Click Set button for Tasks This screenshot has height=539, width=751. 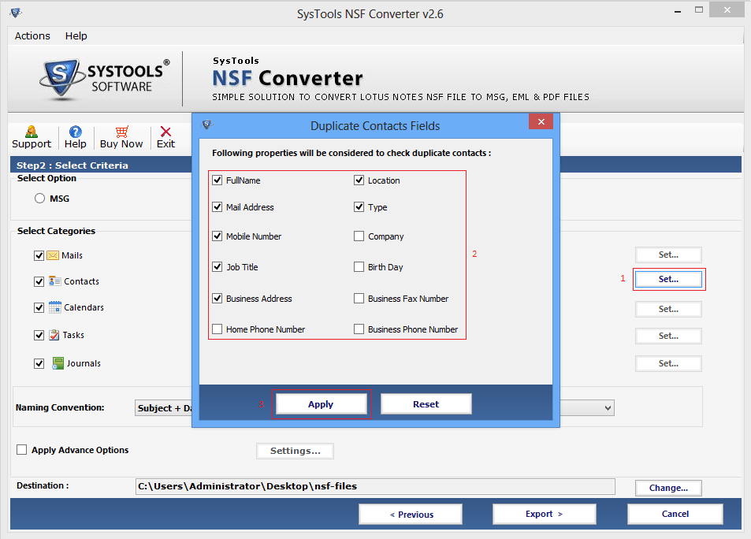tap(668, 336)
